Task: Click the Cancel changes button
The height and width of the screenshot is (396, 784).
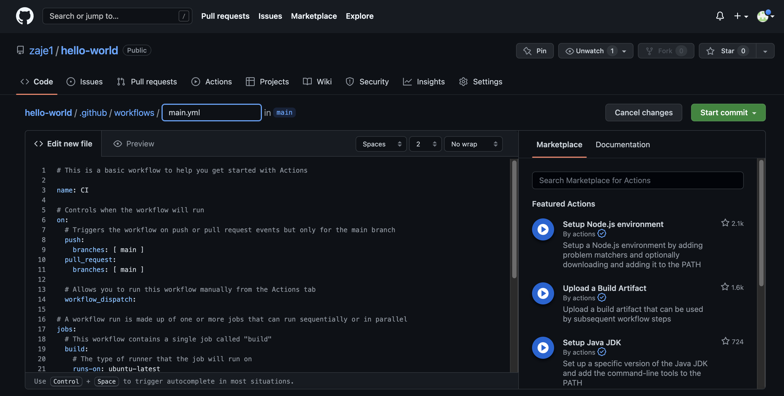Action: (644, 112)
